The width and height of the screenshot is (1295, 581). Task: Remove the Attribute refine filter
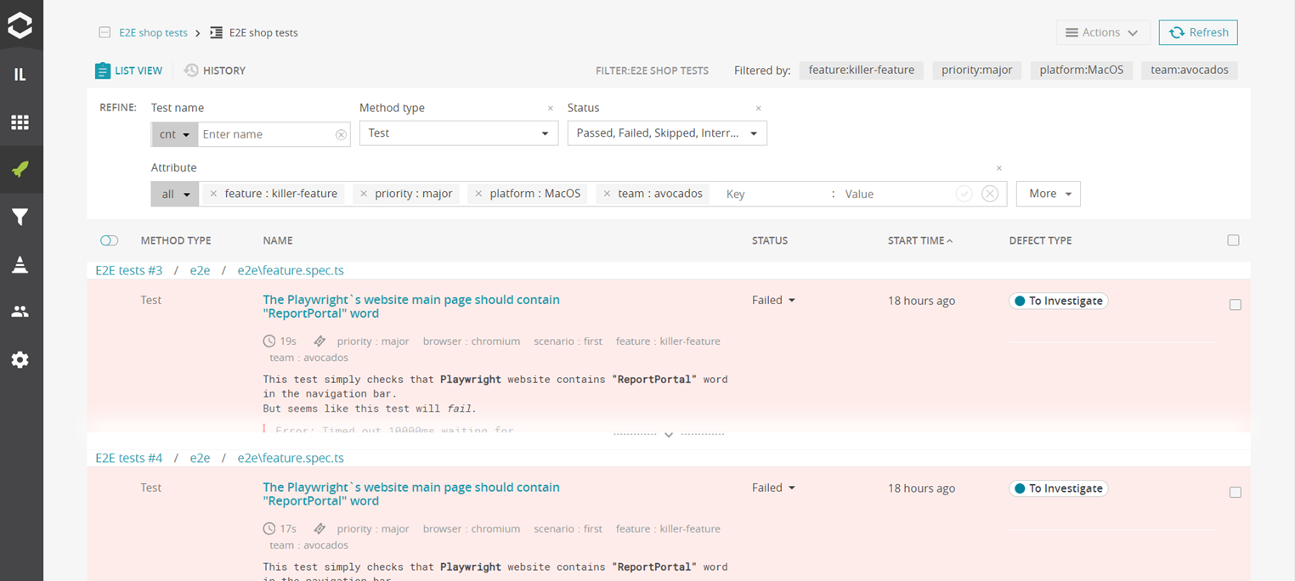[999, 168]
